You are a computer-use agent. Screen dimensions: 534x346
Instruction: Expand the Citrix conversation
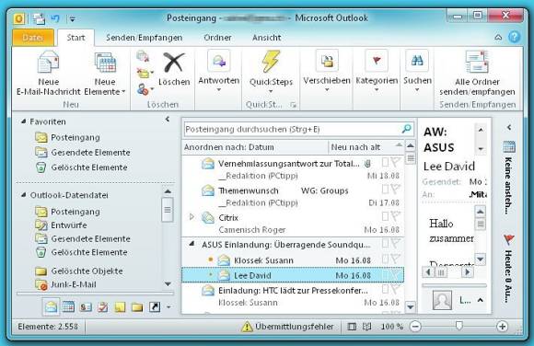pos(192,216)
